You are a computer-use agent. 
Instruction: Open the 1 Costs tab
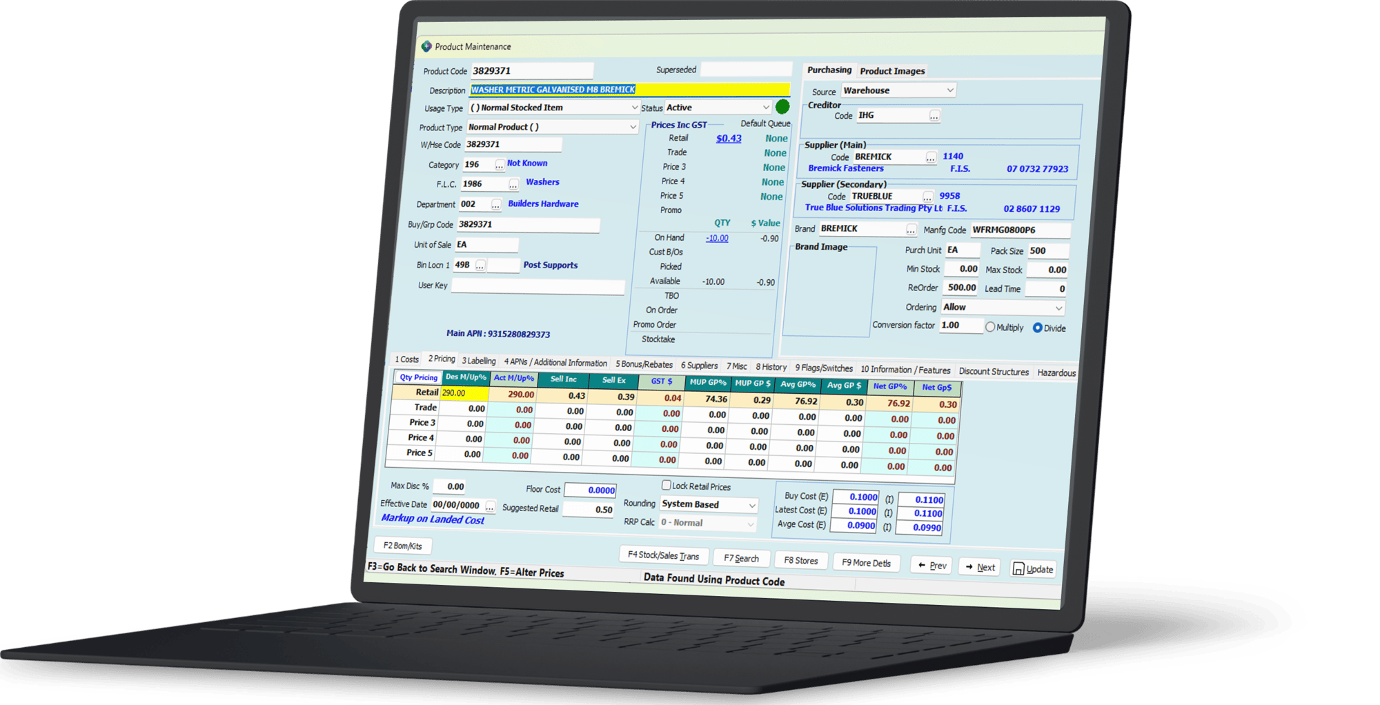pos(406,359)
